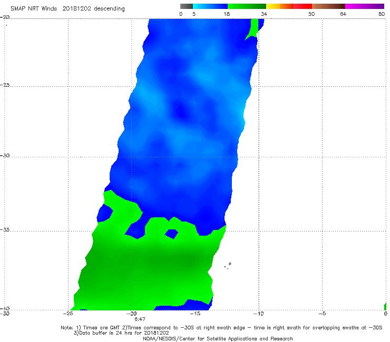Click the title "SMAP NRT Winds 20181202 descending"
This screenshot has width=390, height=342.
(x=67, y=9)
